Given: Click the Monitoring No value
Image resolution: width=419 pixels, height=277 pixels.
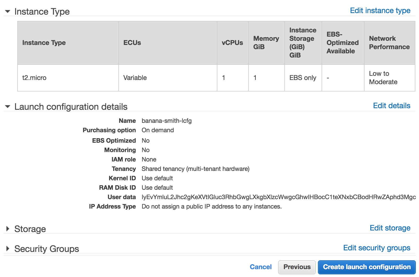Looking at the screenshot, I should pos(146,150).
